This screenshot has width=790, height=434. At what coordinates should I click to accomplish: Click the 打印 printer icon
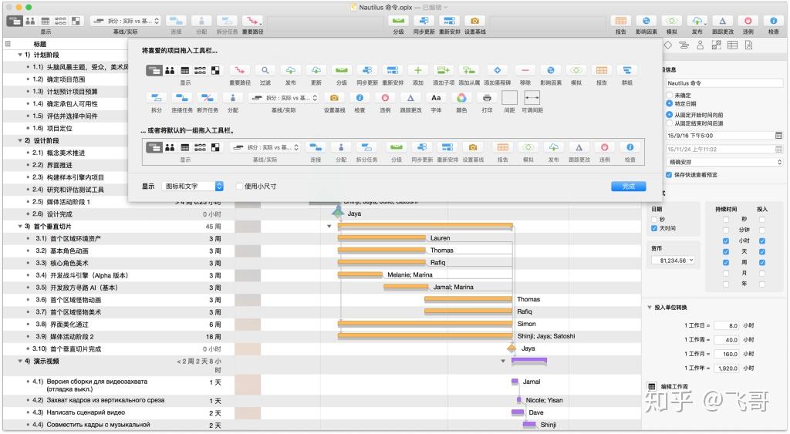coord(487,98)
